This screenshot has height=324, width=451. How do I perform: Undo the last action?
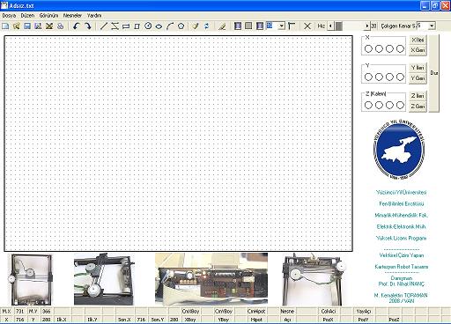77,26
